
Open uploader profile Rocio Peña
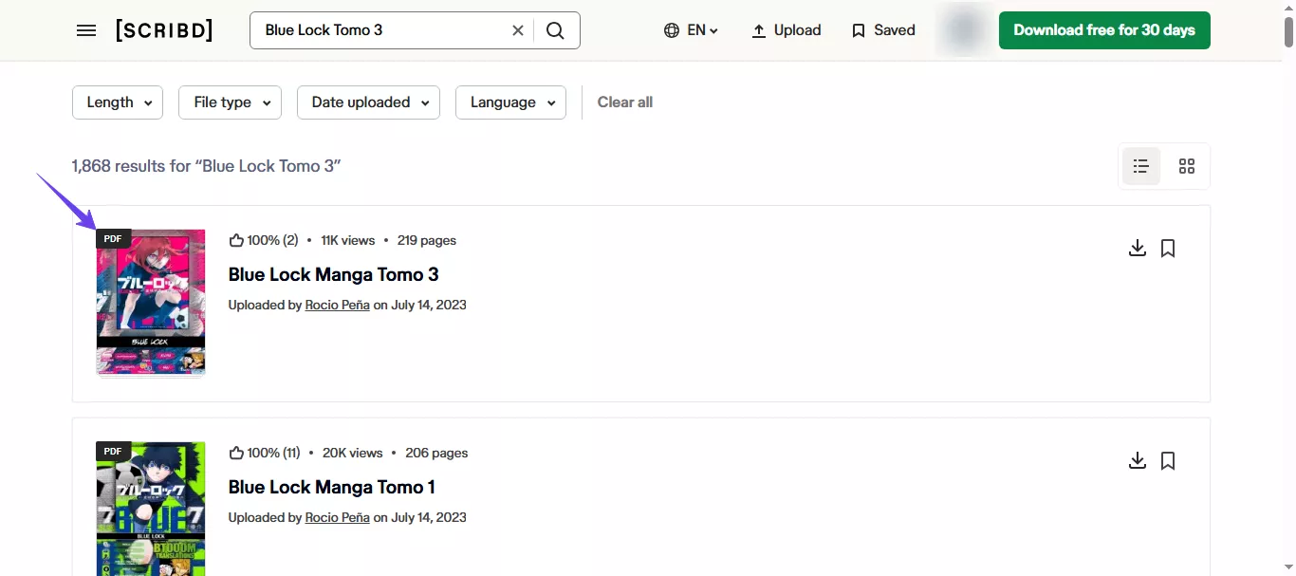(x=337, y=305)
